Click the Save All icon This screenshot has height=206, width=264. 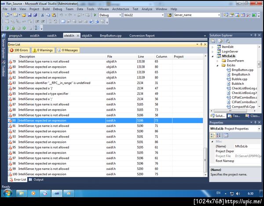35,15
